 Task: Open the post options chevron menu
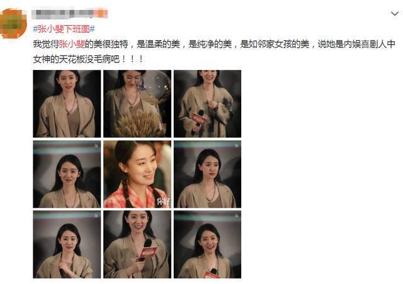tap(395, 13)
